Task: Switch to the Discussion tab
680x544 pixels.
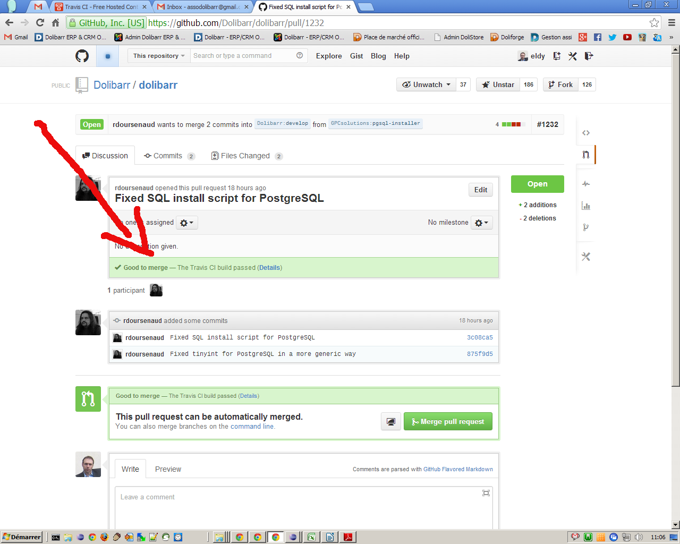Action: (105, 156)
